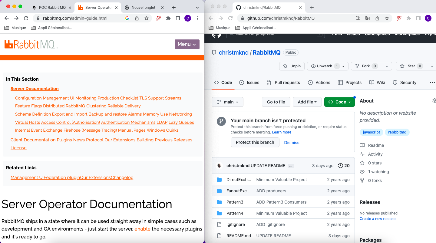Viewport: 436px width, 243px height.
Task: Open Extensions puzzle icon in left window
Action: [168, 18]
